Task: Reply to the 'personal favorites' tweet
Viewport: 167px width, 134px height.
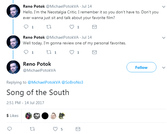Action: point(26,52)
